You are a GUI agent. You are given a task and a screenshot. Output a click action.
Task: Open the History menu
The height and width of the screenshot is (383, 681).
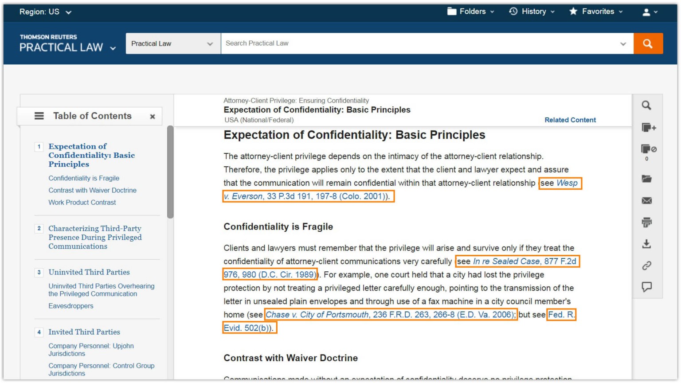[x=532, y=12]
